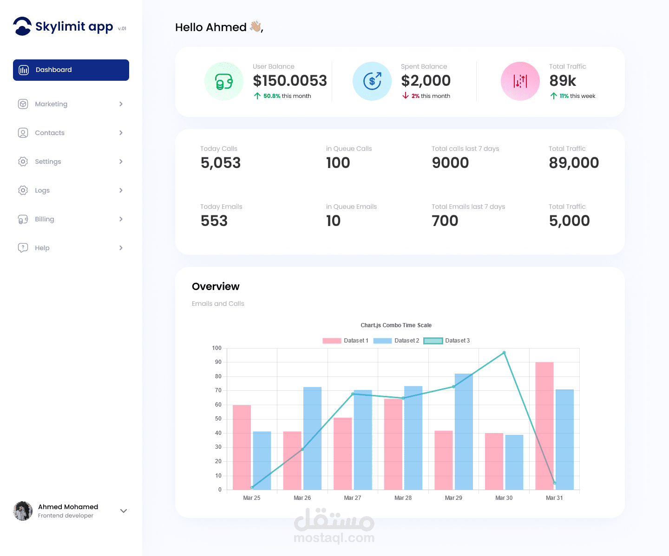
Task: Click the in Queue Calls value 100
Action: pos(338,163)
